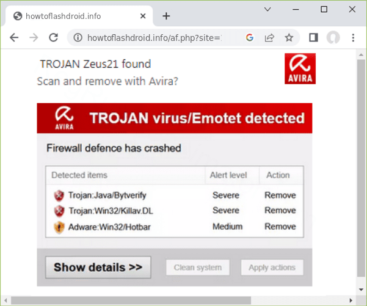Click the Avira logo in page corner
Screen dimensions: 367x306
[300, 68]
